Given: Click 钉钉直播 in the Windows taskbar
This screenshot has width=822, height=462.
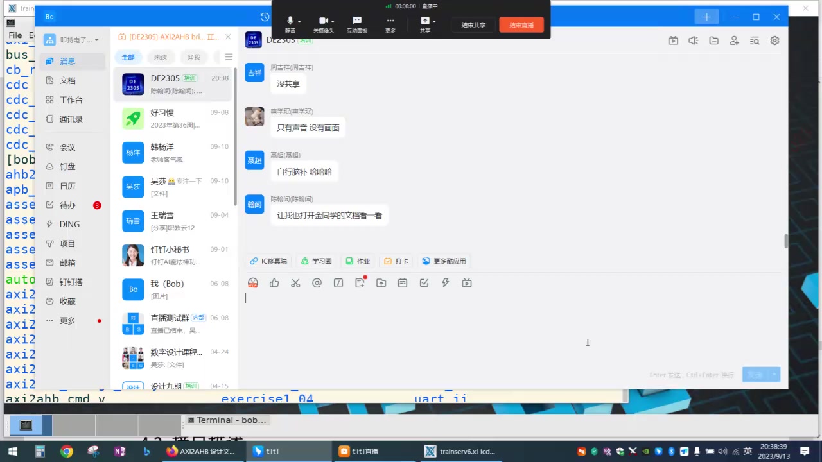Looking at the screenshot, I should click(374, 451).
